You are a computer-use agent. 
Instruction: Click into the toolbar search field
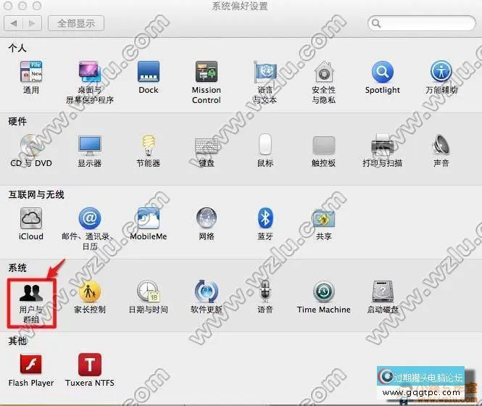(x=422, y=23)
